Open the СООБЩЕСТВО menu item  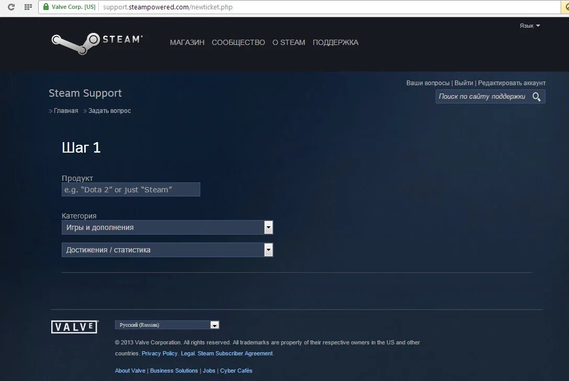[x=238, y=42]
